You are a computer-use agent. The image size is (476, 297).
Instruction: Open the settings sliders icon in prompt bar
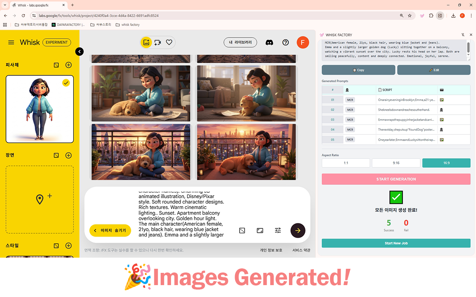(x=277, y=230)
